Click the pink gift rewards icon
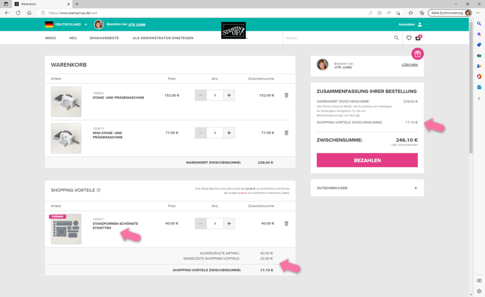 click(x=418, y=54)
